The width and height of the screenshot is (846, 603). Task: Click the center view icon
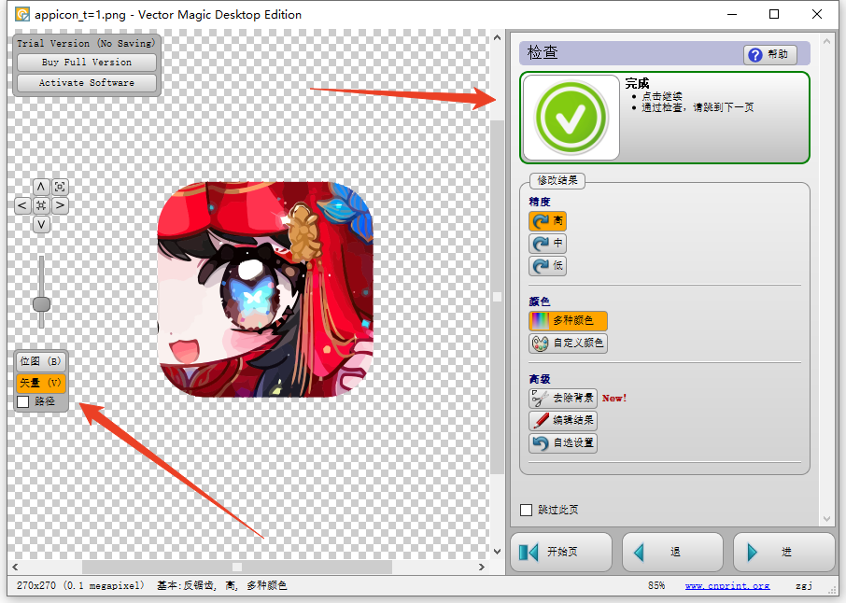pos(41,205)
